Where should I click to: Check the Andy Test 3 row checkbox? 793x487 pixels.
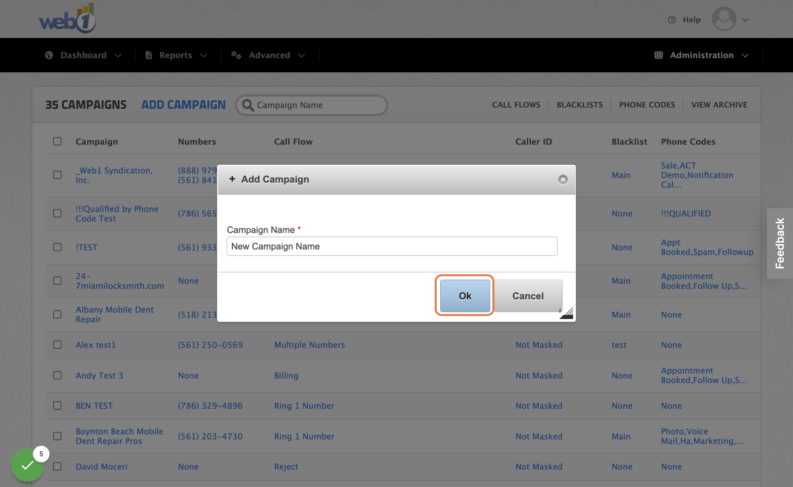(57, 375)
